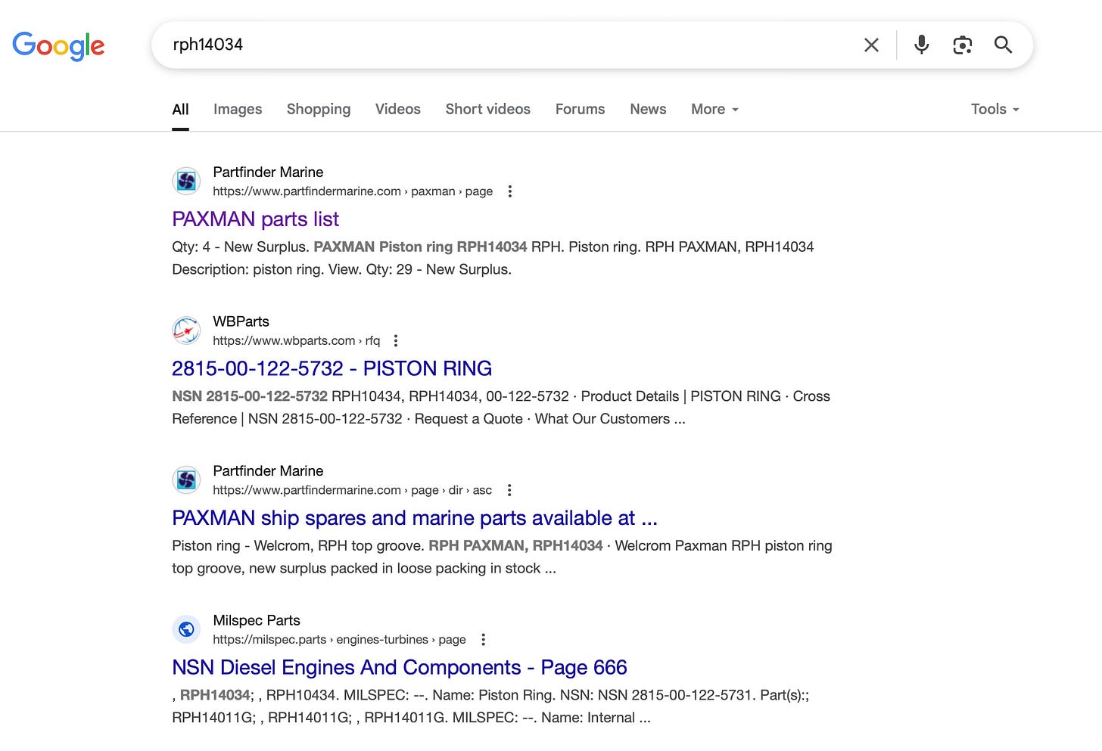Switch to the Videos tab
This screenshot has height=751, width=1102.
(398, 109)
